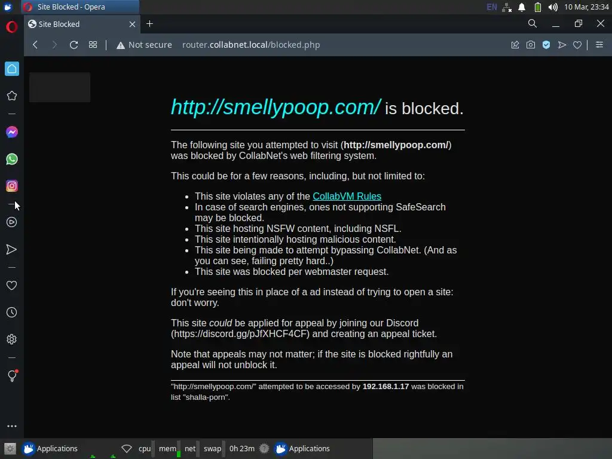Open Facebook Messenger in sidebar
The height and width of the screenshot is (459, 612).
[12, 132]
